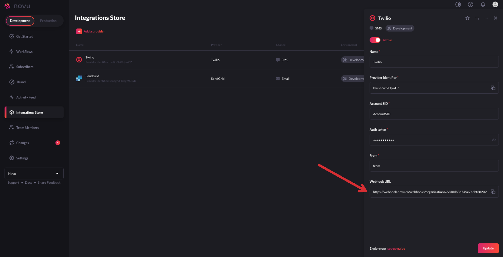This screenshot has height=257, width=503.
Task: Click the Changes arrows icon
Action: click(x=12, y=143)
